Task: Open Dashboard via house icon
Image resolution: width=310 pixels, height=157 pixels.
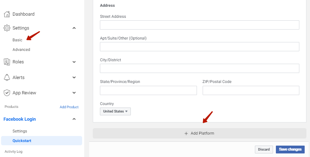Action: [7, 14]
